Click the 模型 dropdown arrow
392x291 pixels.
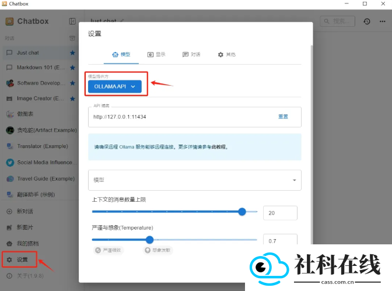point(295,180)
